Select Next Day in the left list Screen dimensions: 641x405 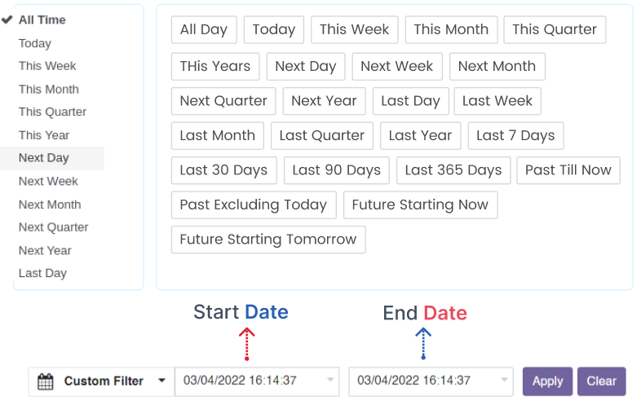[44, 158]
